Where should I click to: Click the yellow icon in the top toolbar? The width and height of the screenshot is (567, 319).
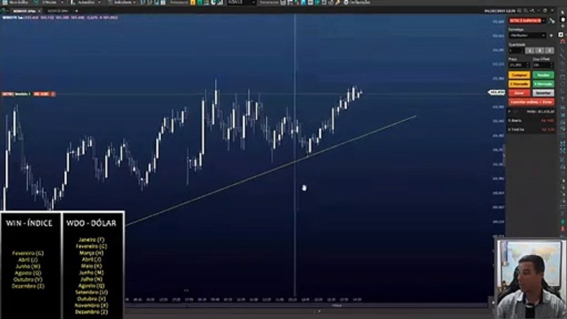coord(193,3)
